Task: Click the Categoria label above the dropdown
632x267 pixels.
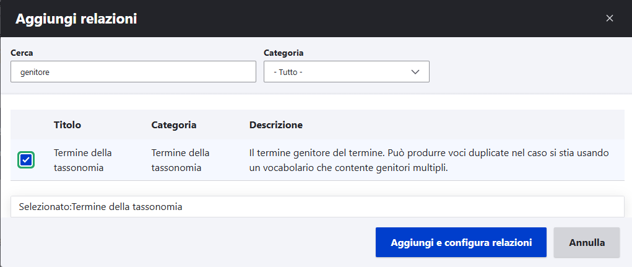Action: 284,53
